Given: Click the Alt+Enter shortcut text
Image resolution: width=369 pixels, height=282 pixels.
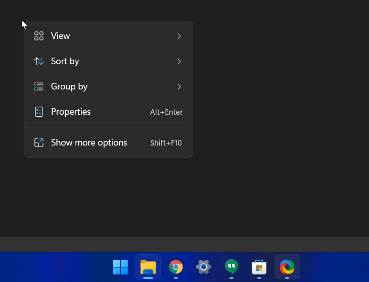Looking at the screenshot, I should click(166, 112).
